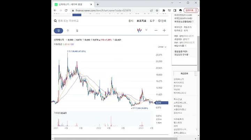Open 부국철강 in recently viewed list
251x140 pixels.
coord(178,106)
